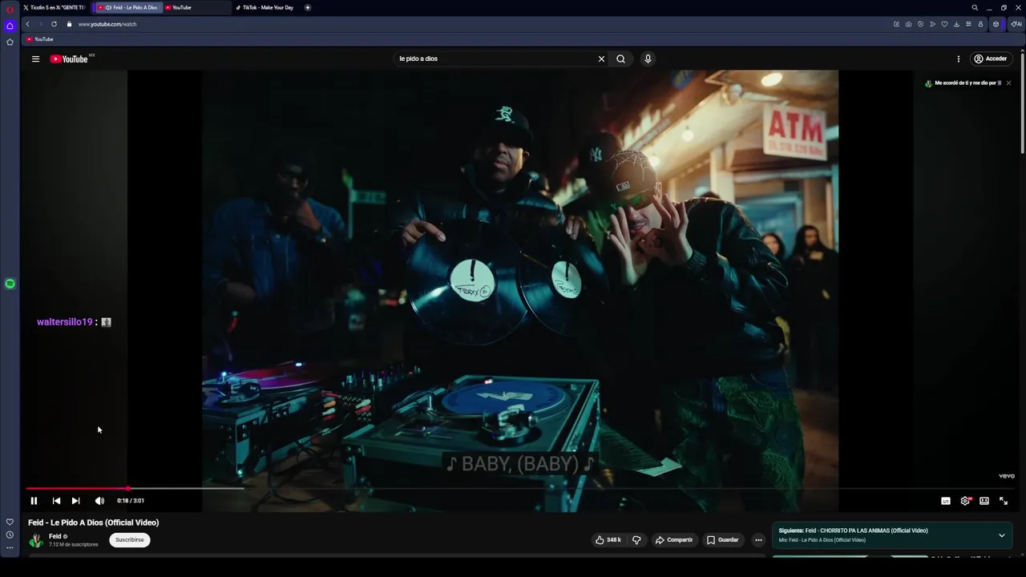Sign in with the Acceder button
The image size is (1026, 577).
pos(990,59)
